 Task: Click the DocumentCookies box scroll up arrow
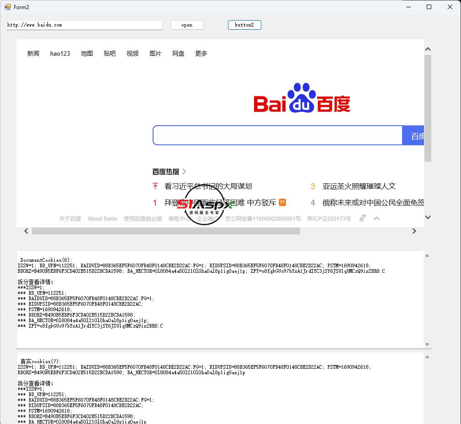427,255
